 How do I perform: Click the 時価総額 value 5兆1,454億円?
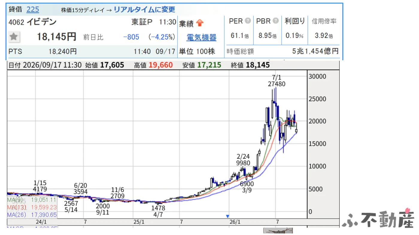tap(315, 51)
